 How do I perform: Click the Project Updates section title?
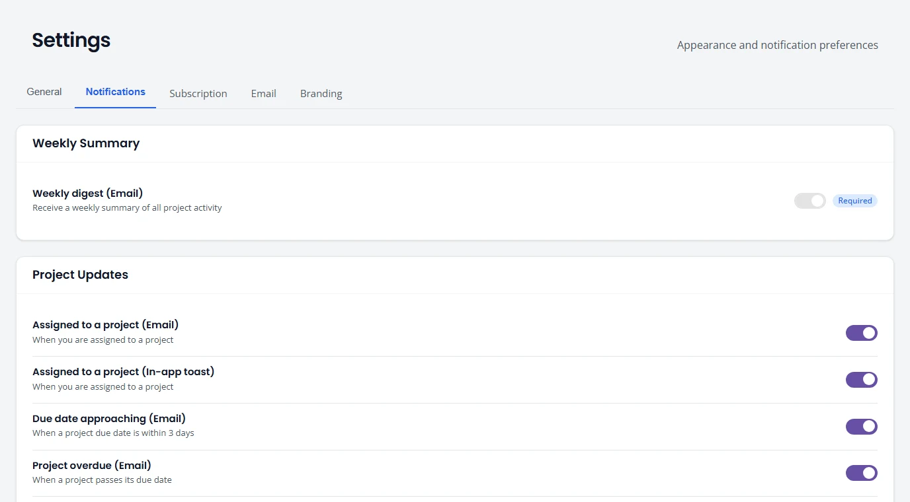coord(81,275)
